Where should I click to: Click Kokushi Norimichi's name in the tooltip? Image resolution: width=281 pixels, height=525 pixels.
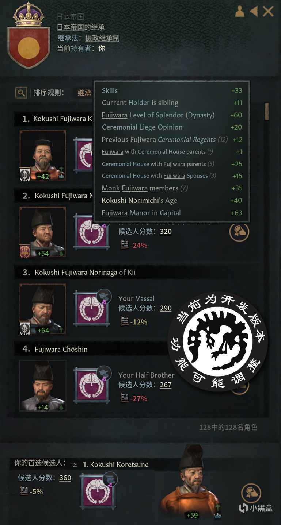pyautogui.click(x=130, y=200)
